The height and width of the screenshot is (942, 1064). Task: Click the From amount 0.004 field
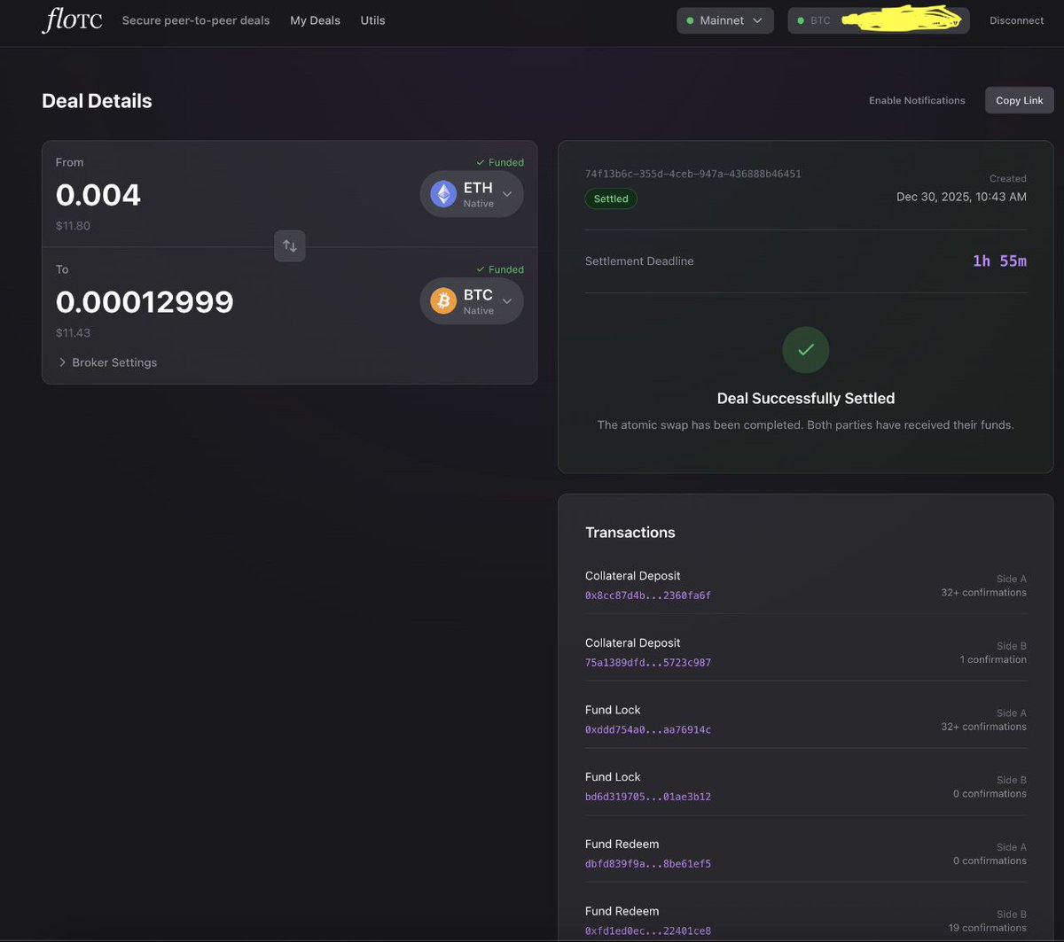coord(98,195)
